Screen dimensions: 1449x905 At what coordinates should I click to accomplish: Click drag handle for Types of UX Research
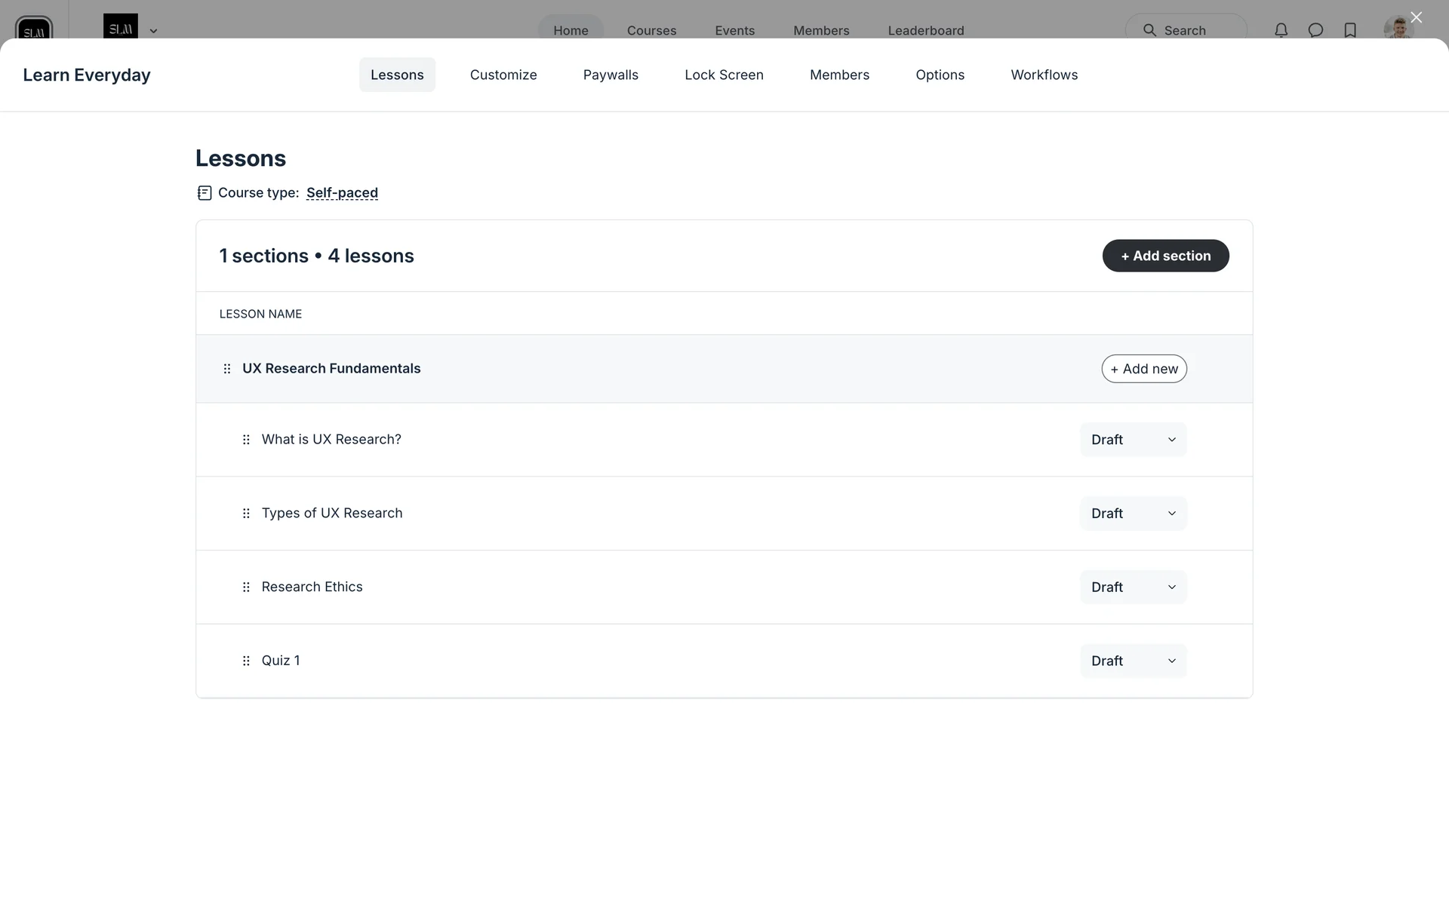[246, 514]
